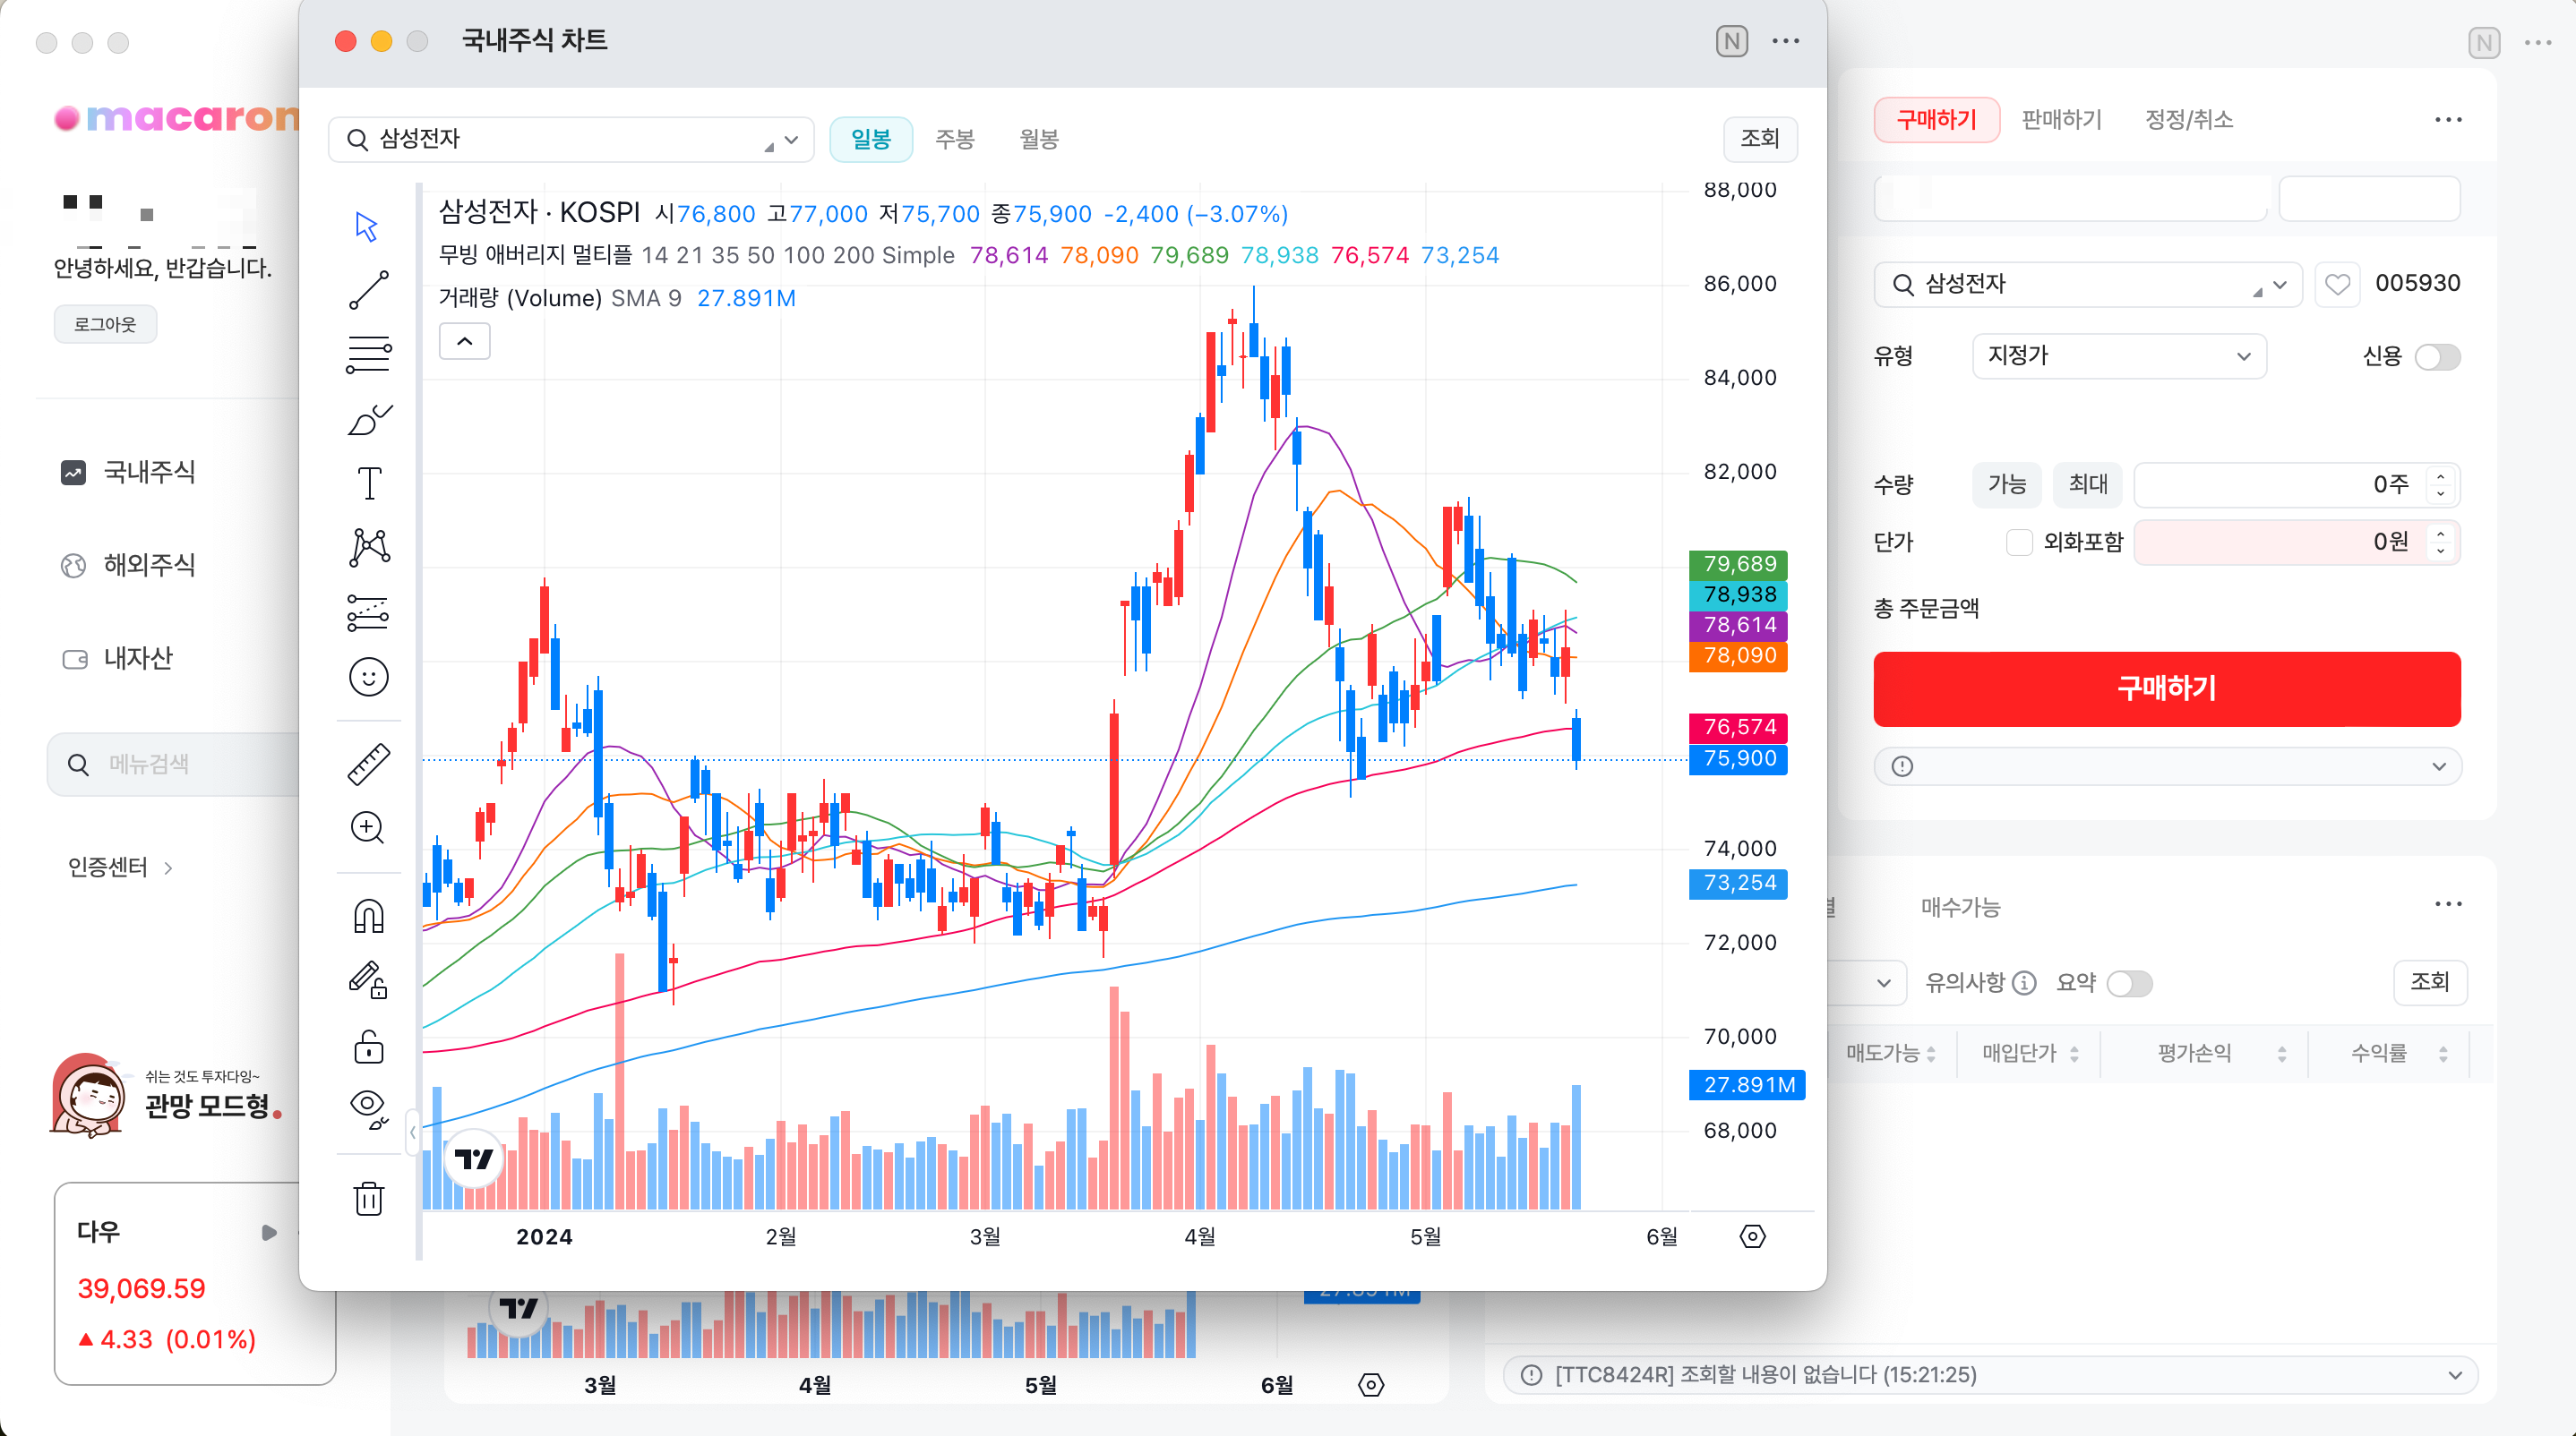Toggle stay in drawing mode
2576x1436 pixels.
tap(368, 980)
